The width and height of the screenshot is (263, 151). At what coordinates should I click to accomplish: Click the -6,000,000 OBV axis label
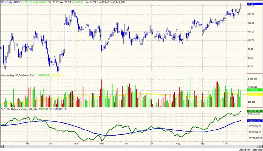point(254,132)
